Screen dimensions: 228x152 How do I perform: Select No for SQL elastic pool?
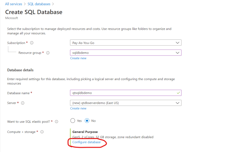coord(87,121)
